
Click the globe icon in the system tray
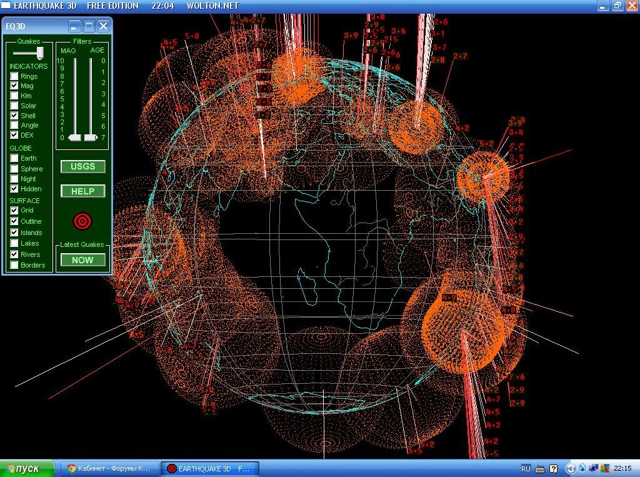pos(582,468)
